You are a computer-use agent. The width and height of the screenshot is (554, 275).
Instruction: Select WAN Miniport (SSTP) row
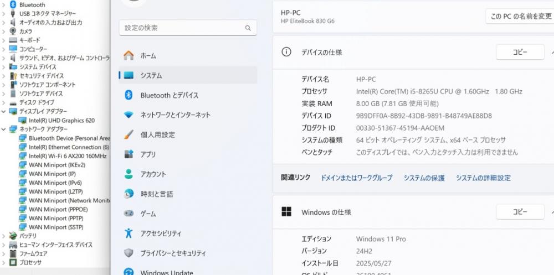coord(51,227)
